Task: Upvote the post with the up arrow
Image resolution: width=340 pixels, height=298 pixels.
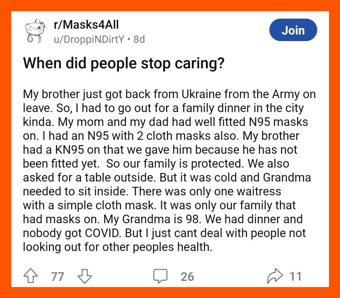Action: [30, 276]
